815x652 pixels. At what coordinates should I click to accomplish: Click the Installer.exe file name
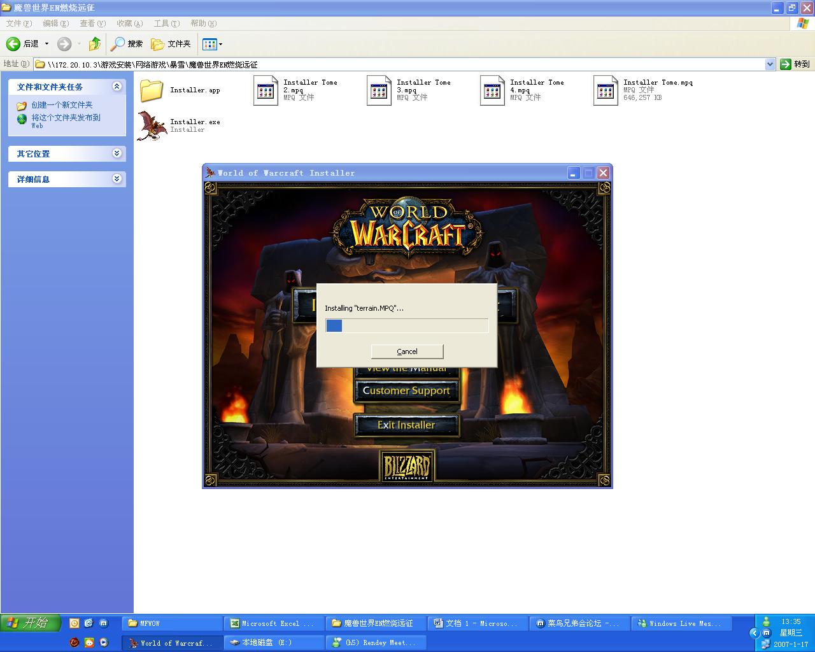[x=195, y=122]
